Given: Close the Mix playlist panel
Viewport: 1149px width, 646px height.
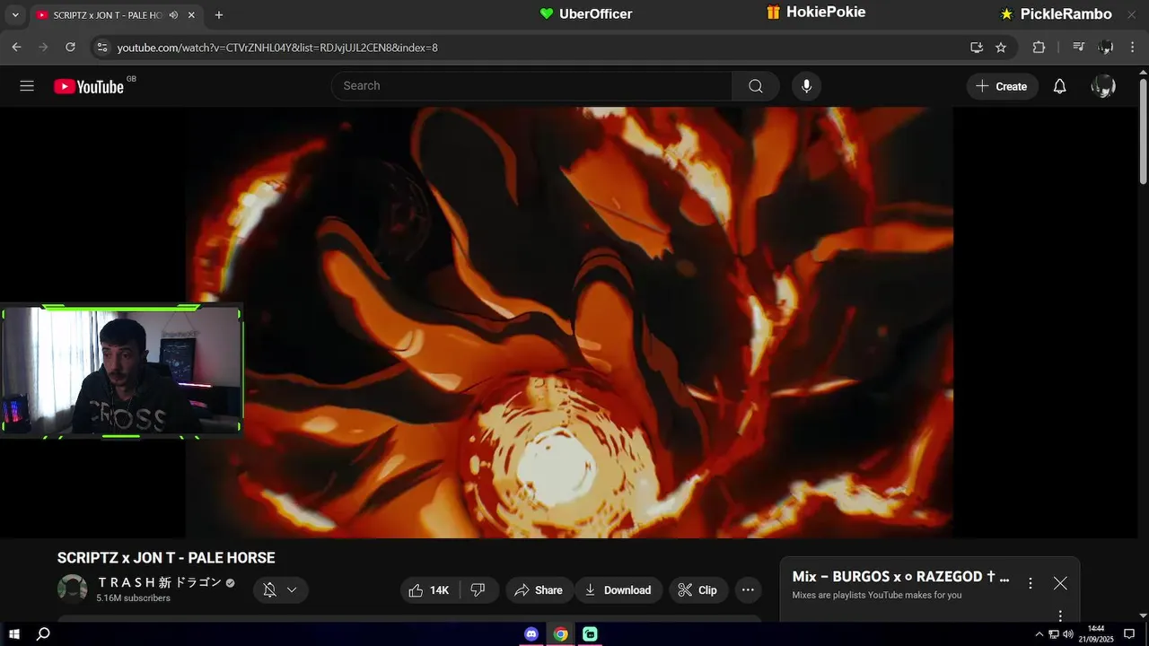Looking at the screenshot, I should (1060, 583).
